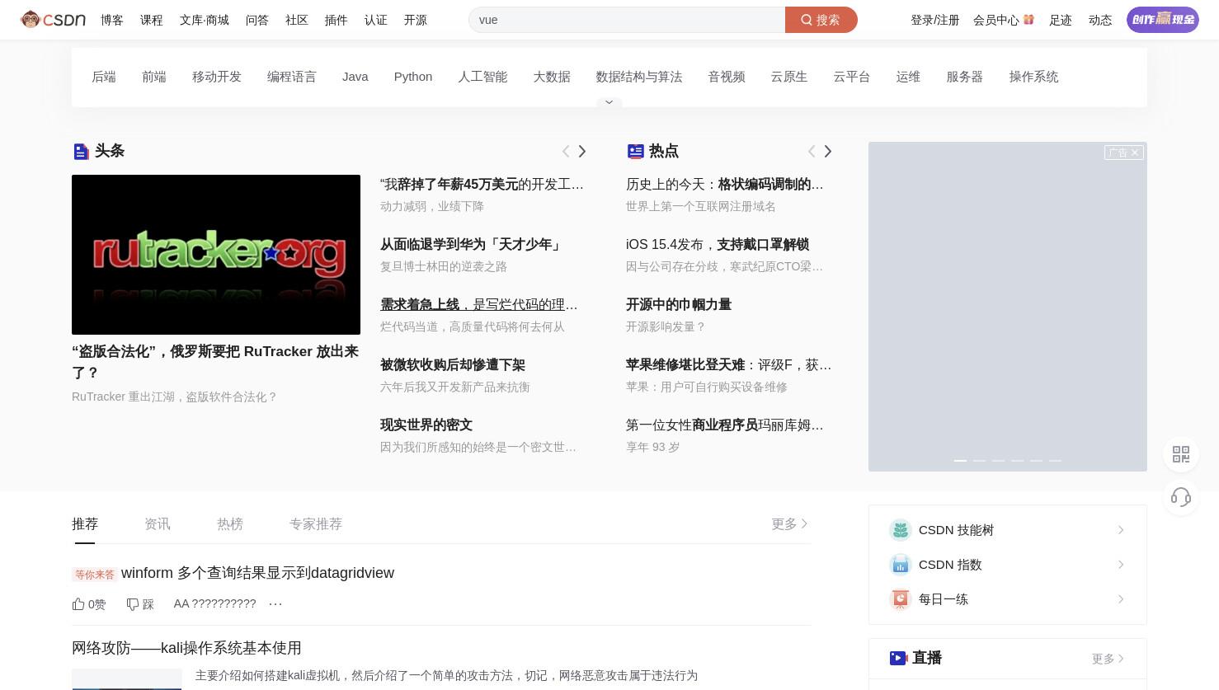Click the 会员中心 gift icon
1219x690 pixels.
coord(1028,19)
